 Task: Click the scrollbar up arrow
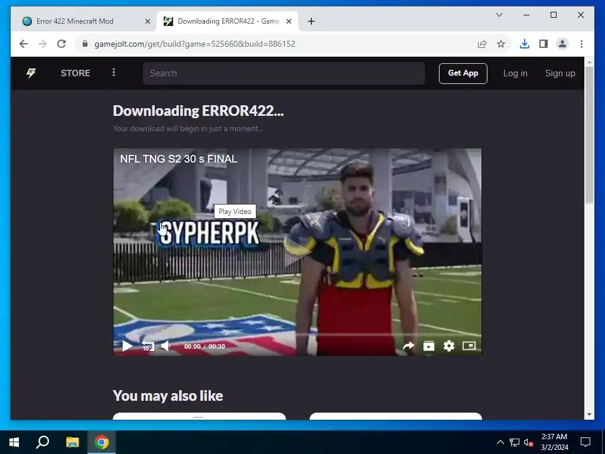pyautogui.click(x=589, y=61)
